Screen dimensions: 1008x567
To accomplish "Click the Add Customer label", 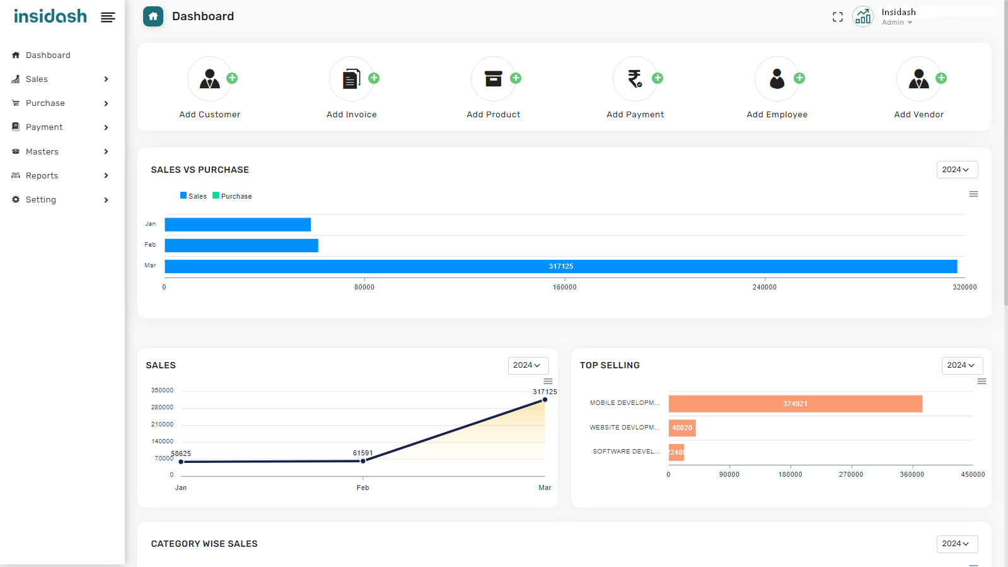I will tap(210, 115).
